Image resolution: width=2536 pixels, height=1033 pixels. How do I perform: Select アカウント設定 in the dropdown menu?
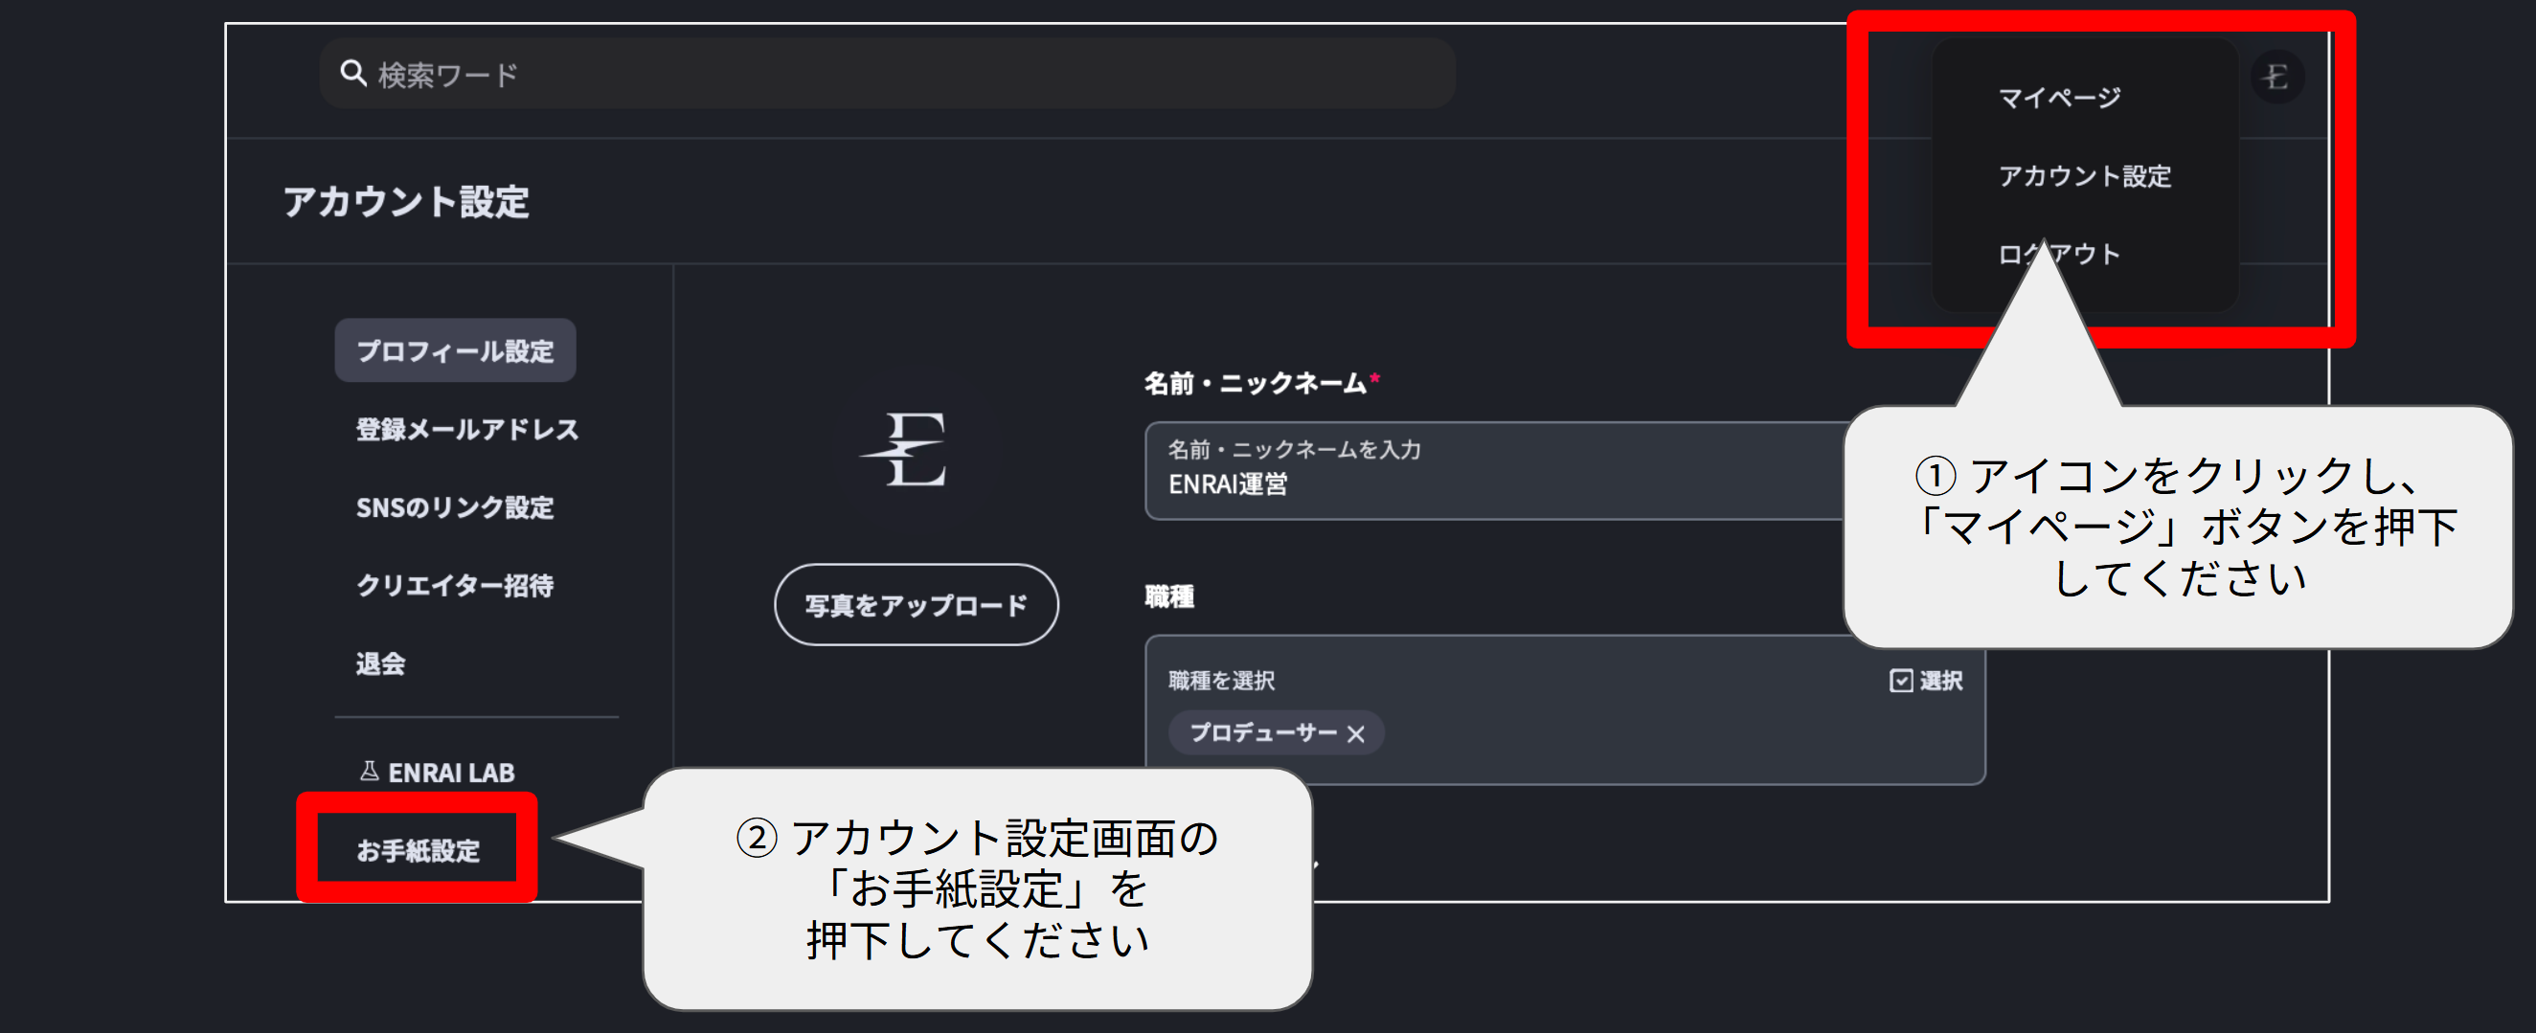click(2084, 176)
